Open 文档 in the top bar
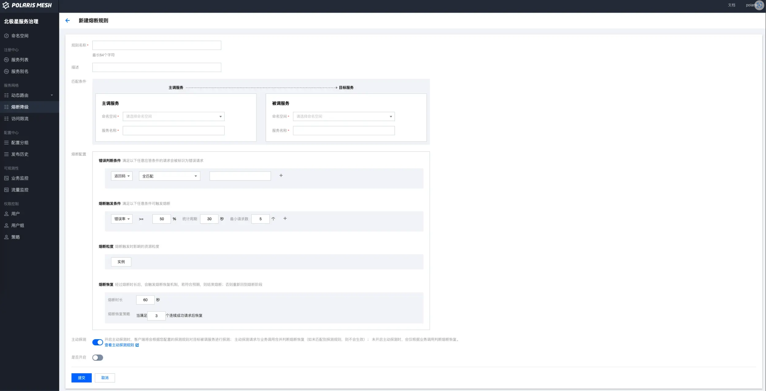The width and height of the screenshot is (766, 391). pos(732,5)
